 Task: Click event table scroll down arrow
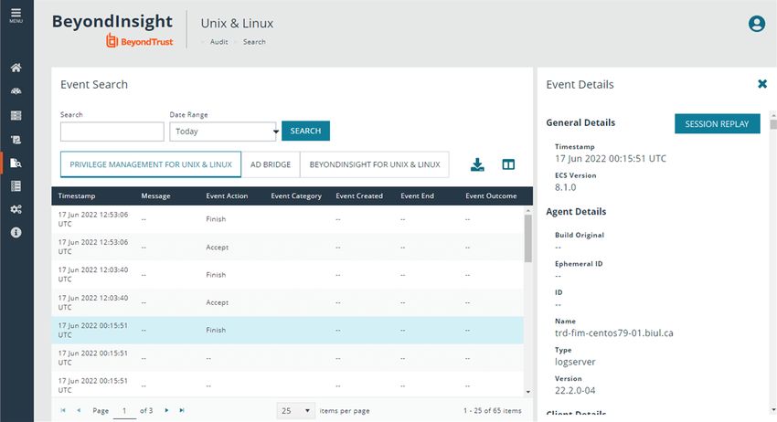tap(528, 392)
